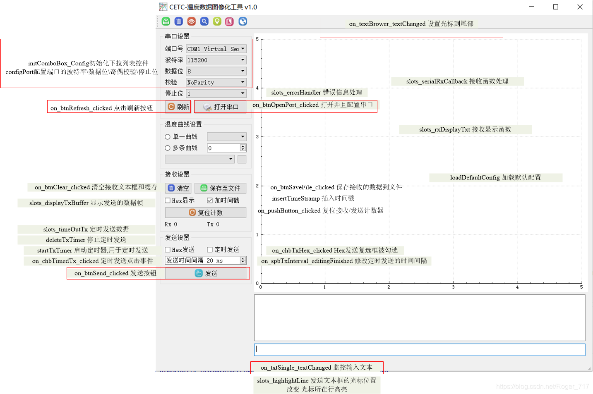
Task: Disable the 加时间戳 timestamp checkbox
Action: [209, 200]
